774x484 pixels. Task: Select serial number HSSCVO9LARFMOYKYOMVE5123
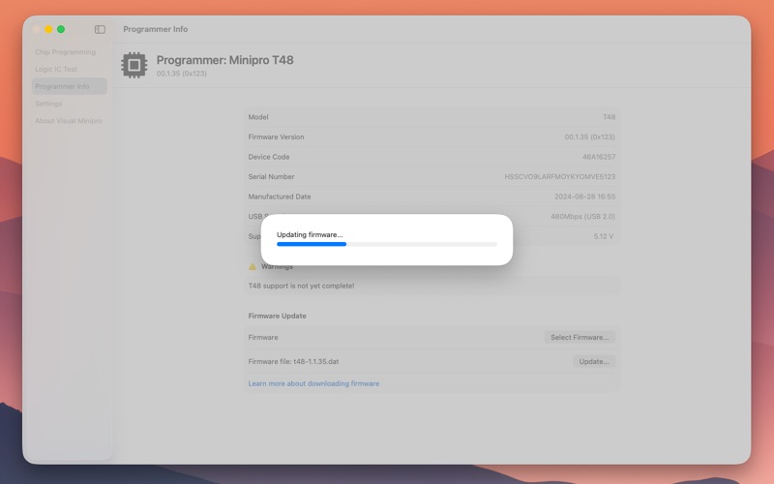[x=560, y=176]
